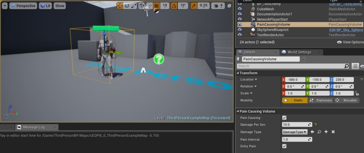The width and height of the screenshot is (364, 153).
Task: Toggle rotation snapping triangle icon
Action: coord(174,6)
